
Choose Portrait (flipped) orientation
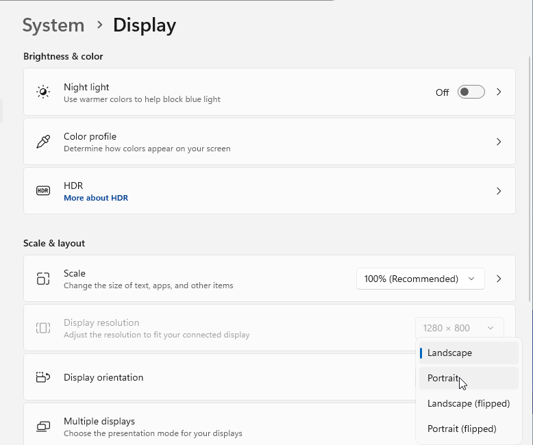[469, 429]
